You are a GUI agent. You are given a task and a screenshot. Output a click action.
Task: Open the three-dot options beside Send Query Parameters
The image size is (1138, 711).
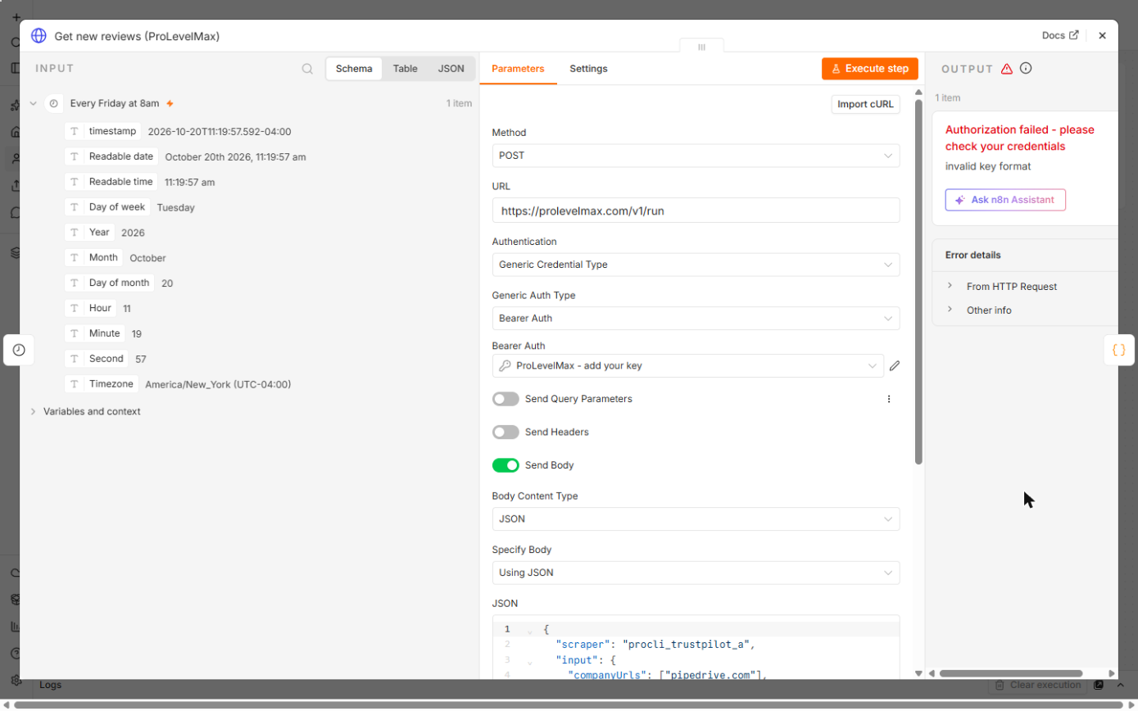pyautogui.click(x=889, y=399)
